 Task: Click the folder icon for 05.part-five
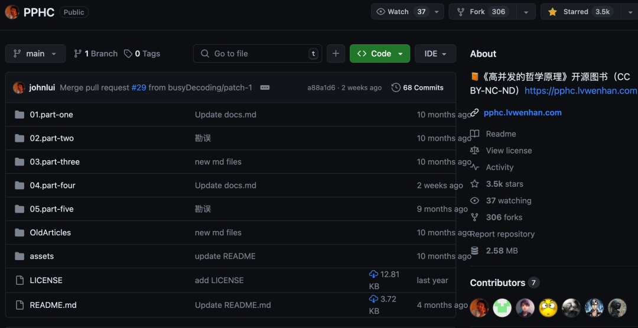tap(19, 209)
